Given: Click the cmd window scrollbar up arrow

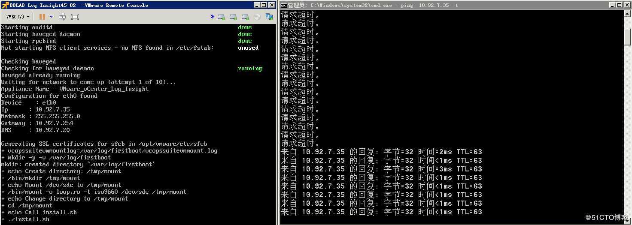Looking at the screenshot, I should point(627,14).
